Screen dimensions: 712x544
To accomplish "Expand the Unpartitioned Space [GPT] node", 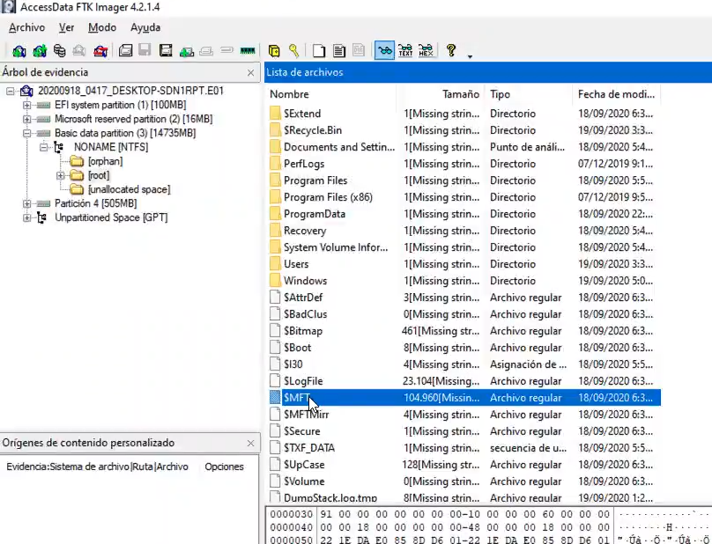I will point(26,217).
